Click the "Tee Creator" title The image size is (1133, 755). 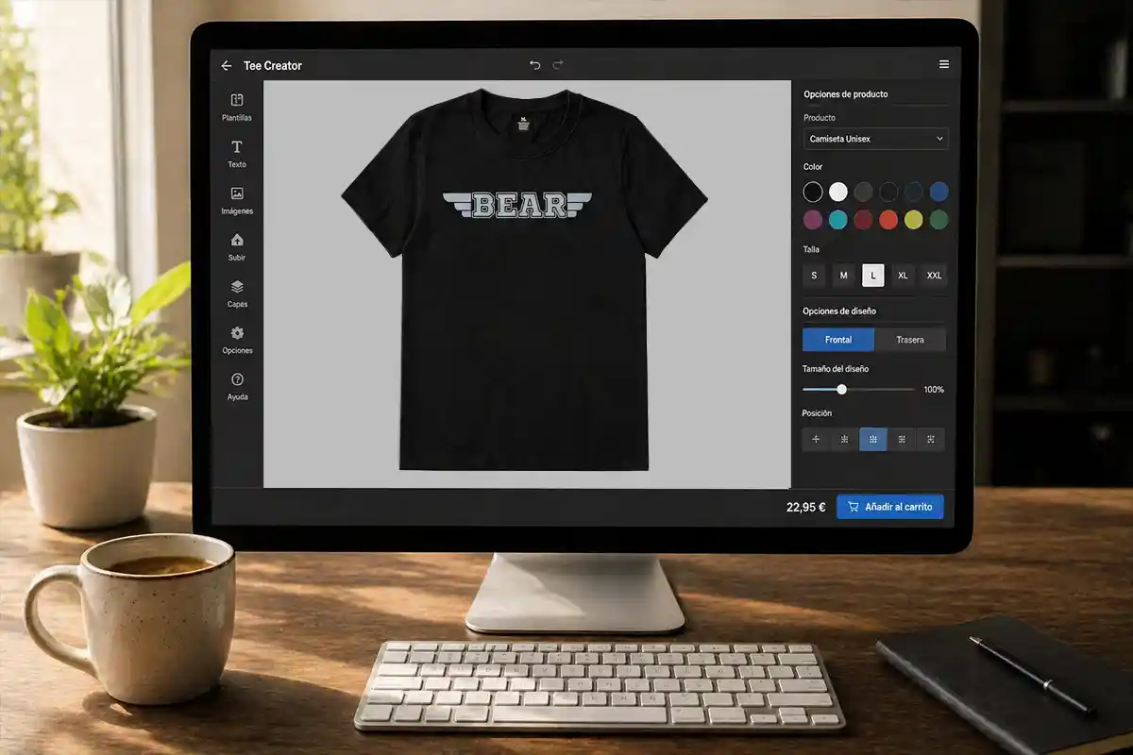(x=273, y=65)
